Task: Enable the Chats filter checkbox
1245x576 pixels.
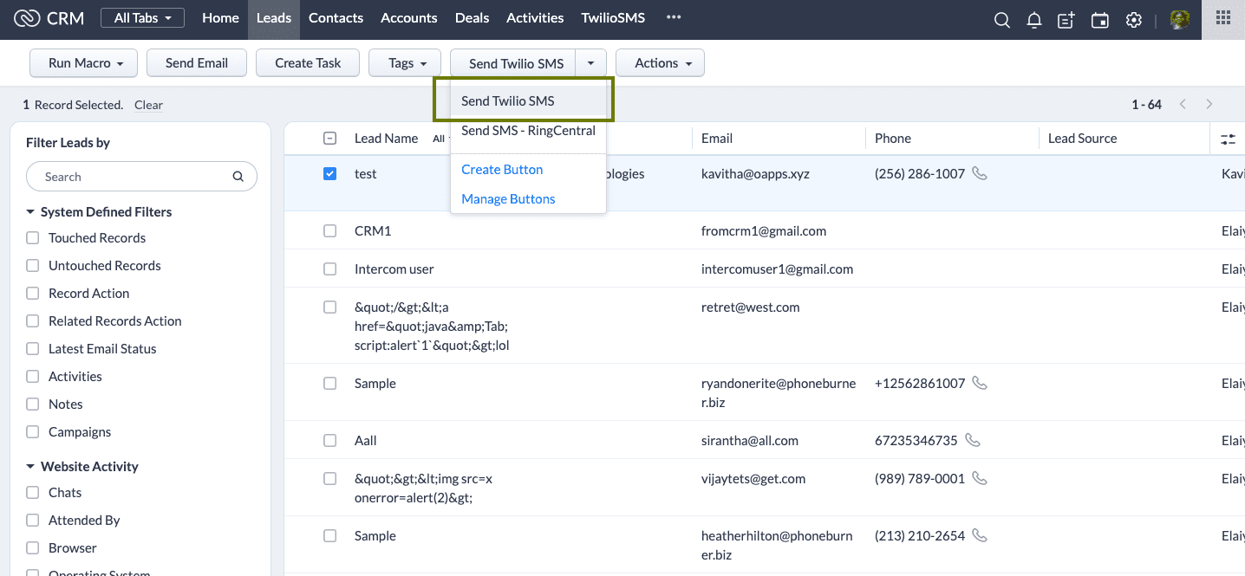Action: [x=33, y=492]
